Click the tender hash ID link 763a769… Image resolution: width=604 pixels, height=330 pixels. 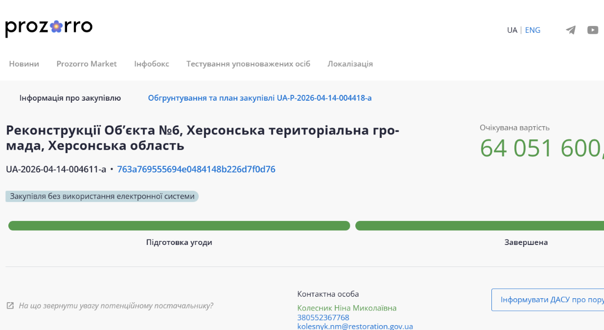point(196,170)
